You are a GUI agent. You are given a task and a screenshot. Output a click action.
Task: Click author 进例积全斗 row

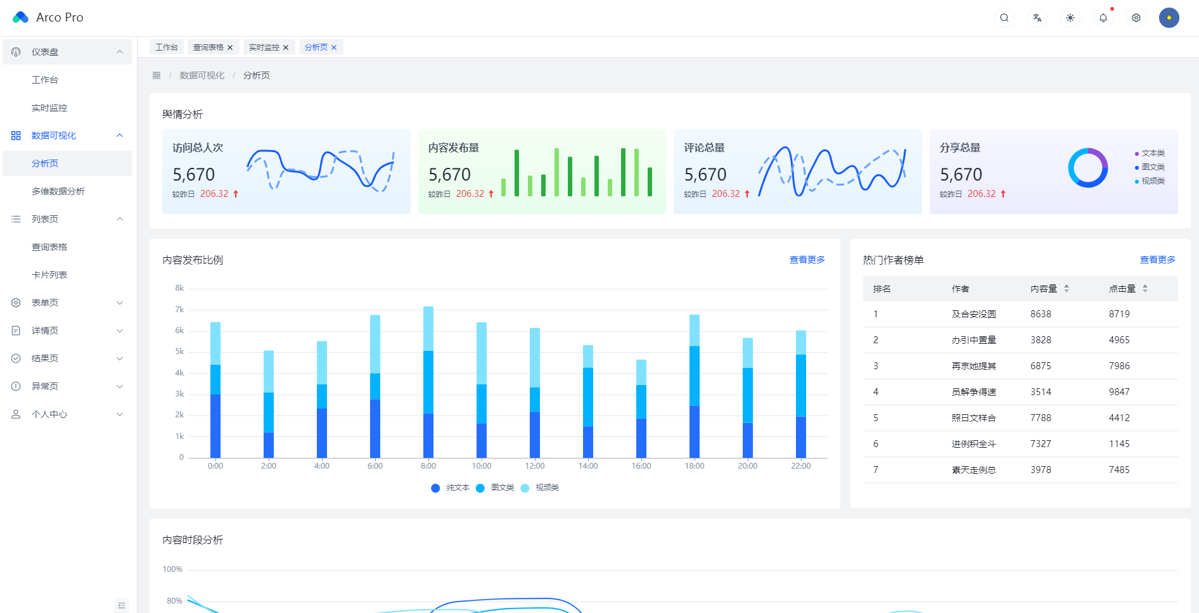1020,444
